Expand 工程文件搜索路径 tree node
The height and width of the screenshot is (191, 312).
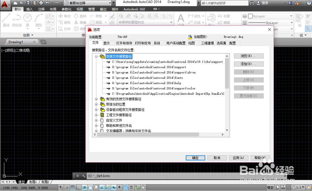(96, 115)
